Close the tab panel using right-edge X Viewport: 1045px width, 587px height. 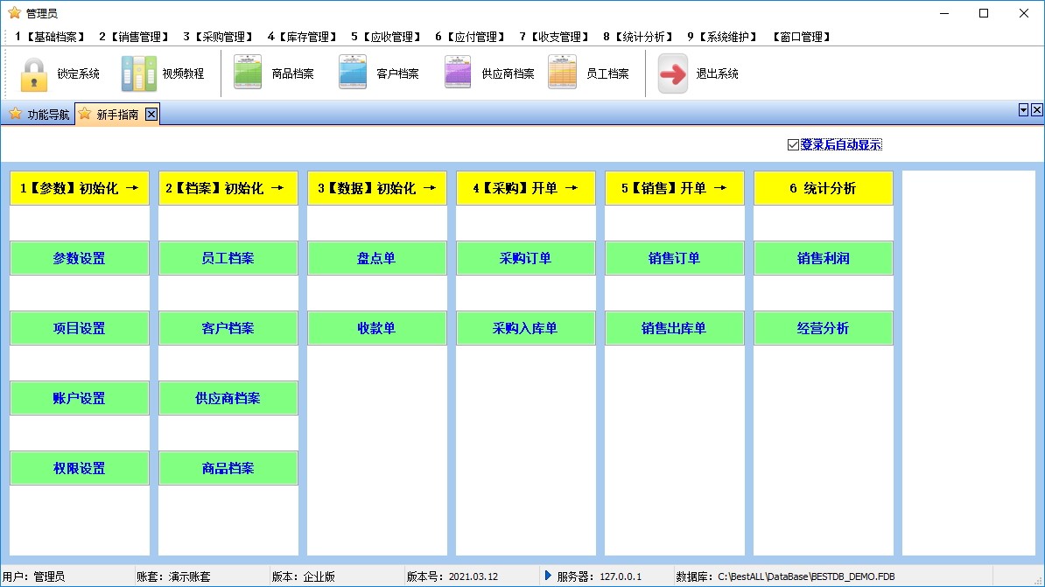(x=1037, y=110)
